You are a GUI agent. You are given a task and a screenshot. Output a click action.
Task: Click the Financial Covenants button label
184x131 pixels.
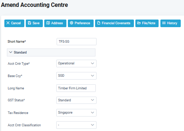(116, 23)
